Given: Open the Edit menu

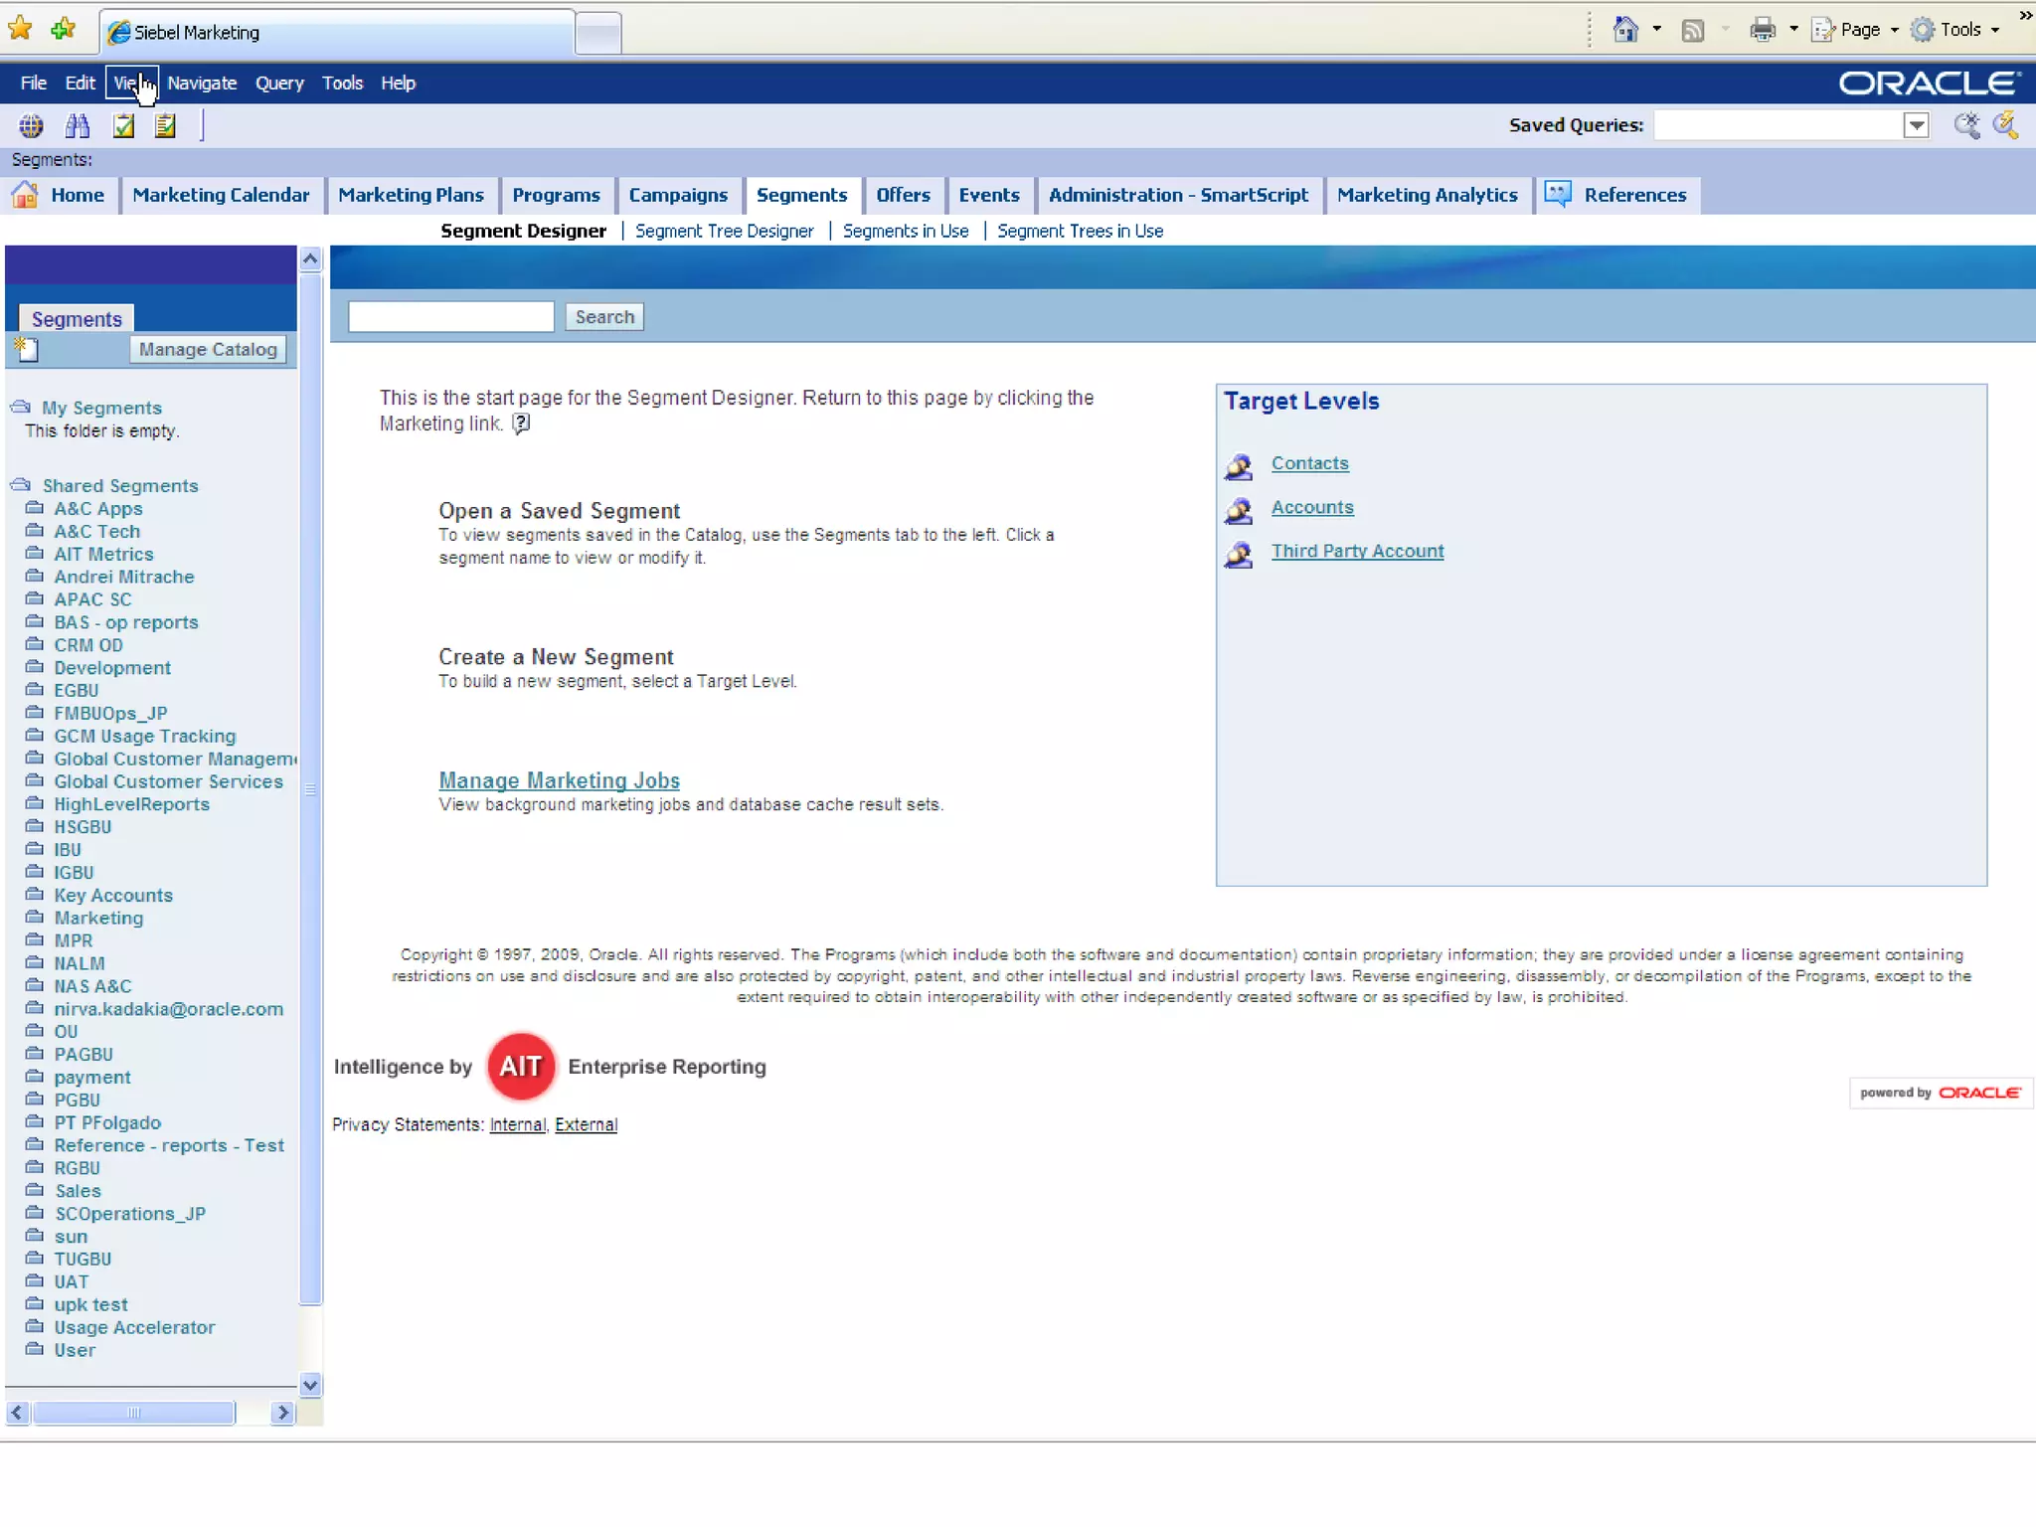Looking at the screenshot, I should tap(80, 84).
